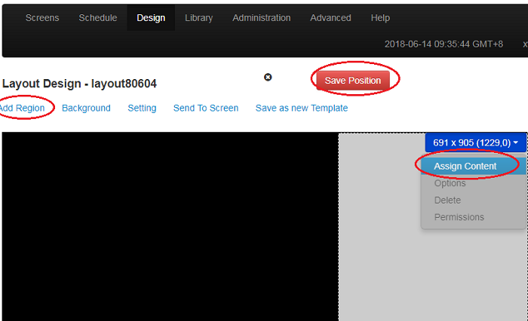Choose Assign Content from region menu
This screenshot has height=321, width=528.
pyautogui.click(x=465, y=166)
